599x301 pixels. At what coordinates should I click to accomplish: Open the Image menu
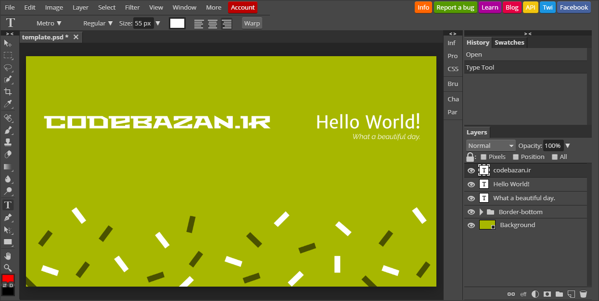(54, 7)
